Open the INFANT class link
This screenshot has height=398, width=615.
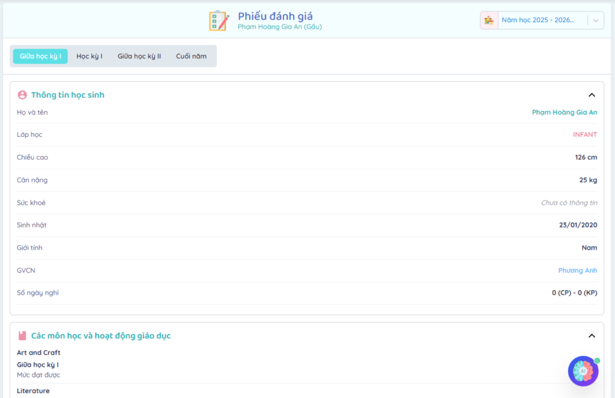[584, 135]
